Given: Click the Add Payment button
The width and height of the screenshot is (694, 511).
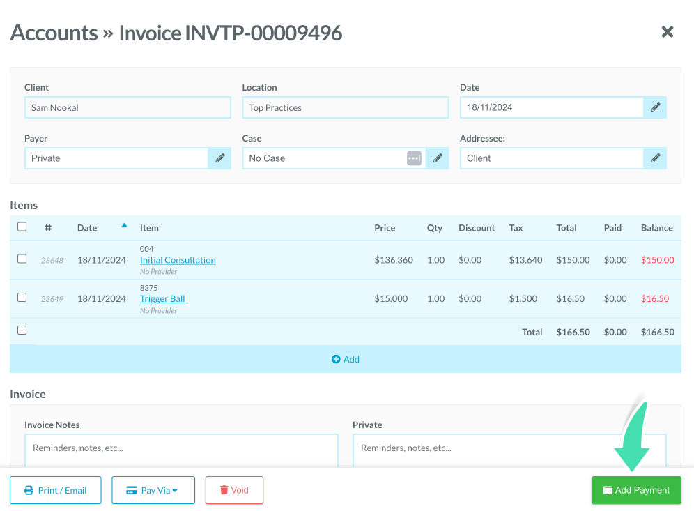Looking at the screenshot, I should (636, 490).
